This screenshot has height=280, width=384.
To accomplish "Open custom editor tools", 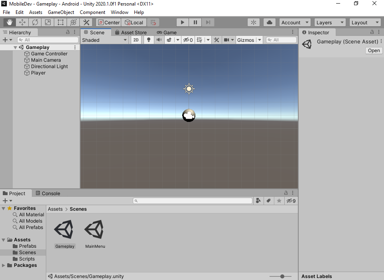I will [x=86, y=22].
